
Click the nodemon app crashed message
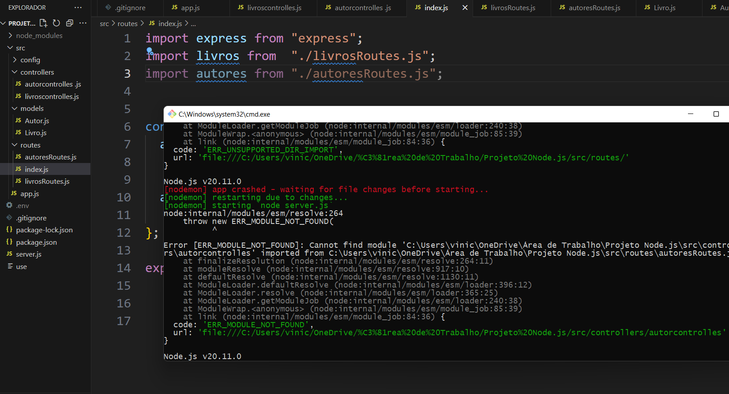point(326,189)
